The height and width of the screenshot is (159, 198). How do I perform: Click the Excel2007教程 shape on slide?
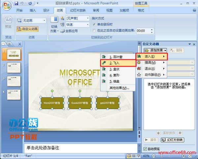(x=80, y=103)
